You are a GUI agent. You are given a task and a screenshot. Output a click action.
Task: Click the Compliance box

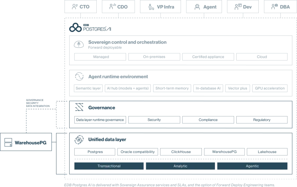coord(208,120)
